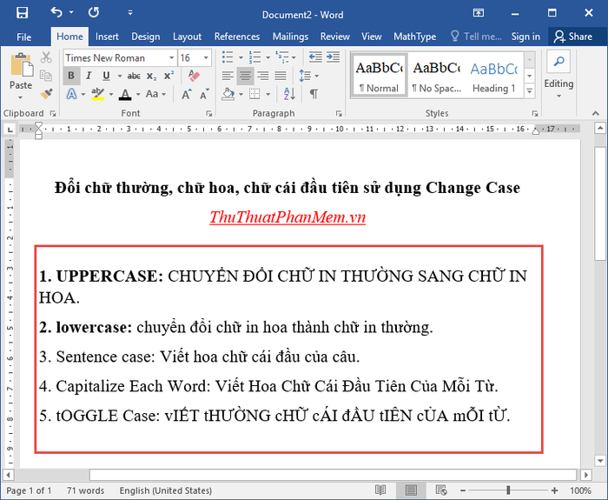Click the Save floppy disk icon

coord(22,13)
